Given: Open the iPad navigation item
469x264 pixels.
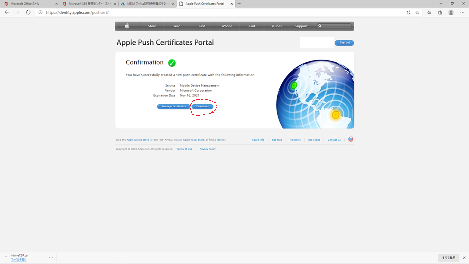Looking at the screenshot, I should (x=252, y=26).
